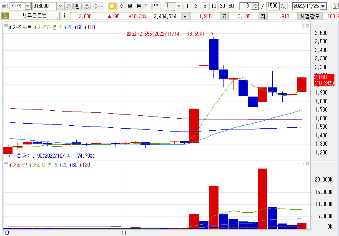Click the 30 period button
Viewport: 339px width, 236px height.
(x=223, y=6)
